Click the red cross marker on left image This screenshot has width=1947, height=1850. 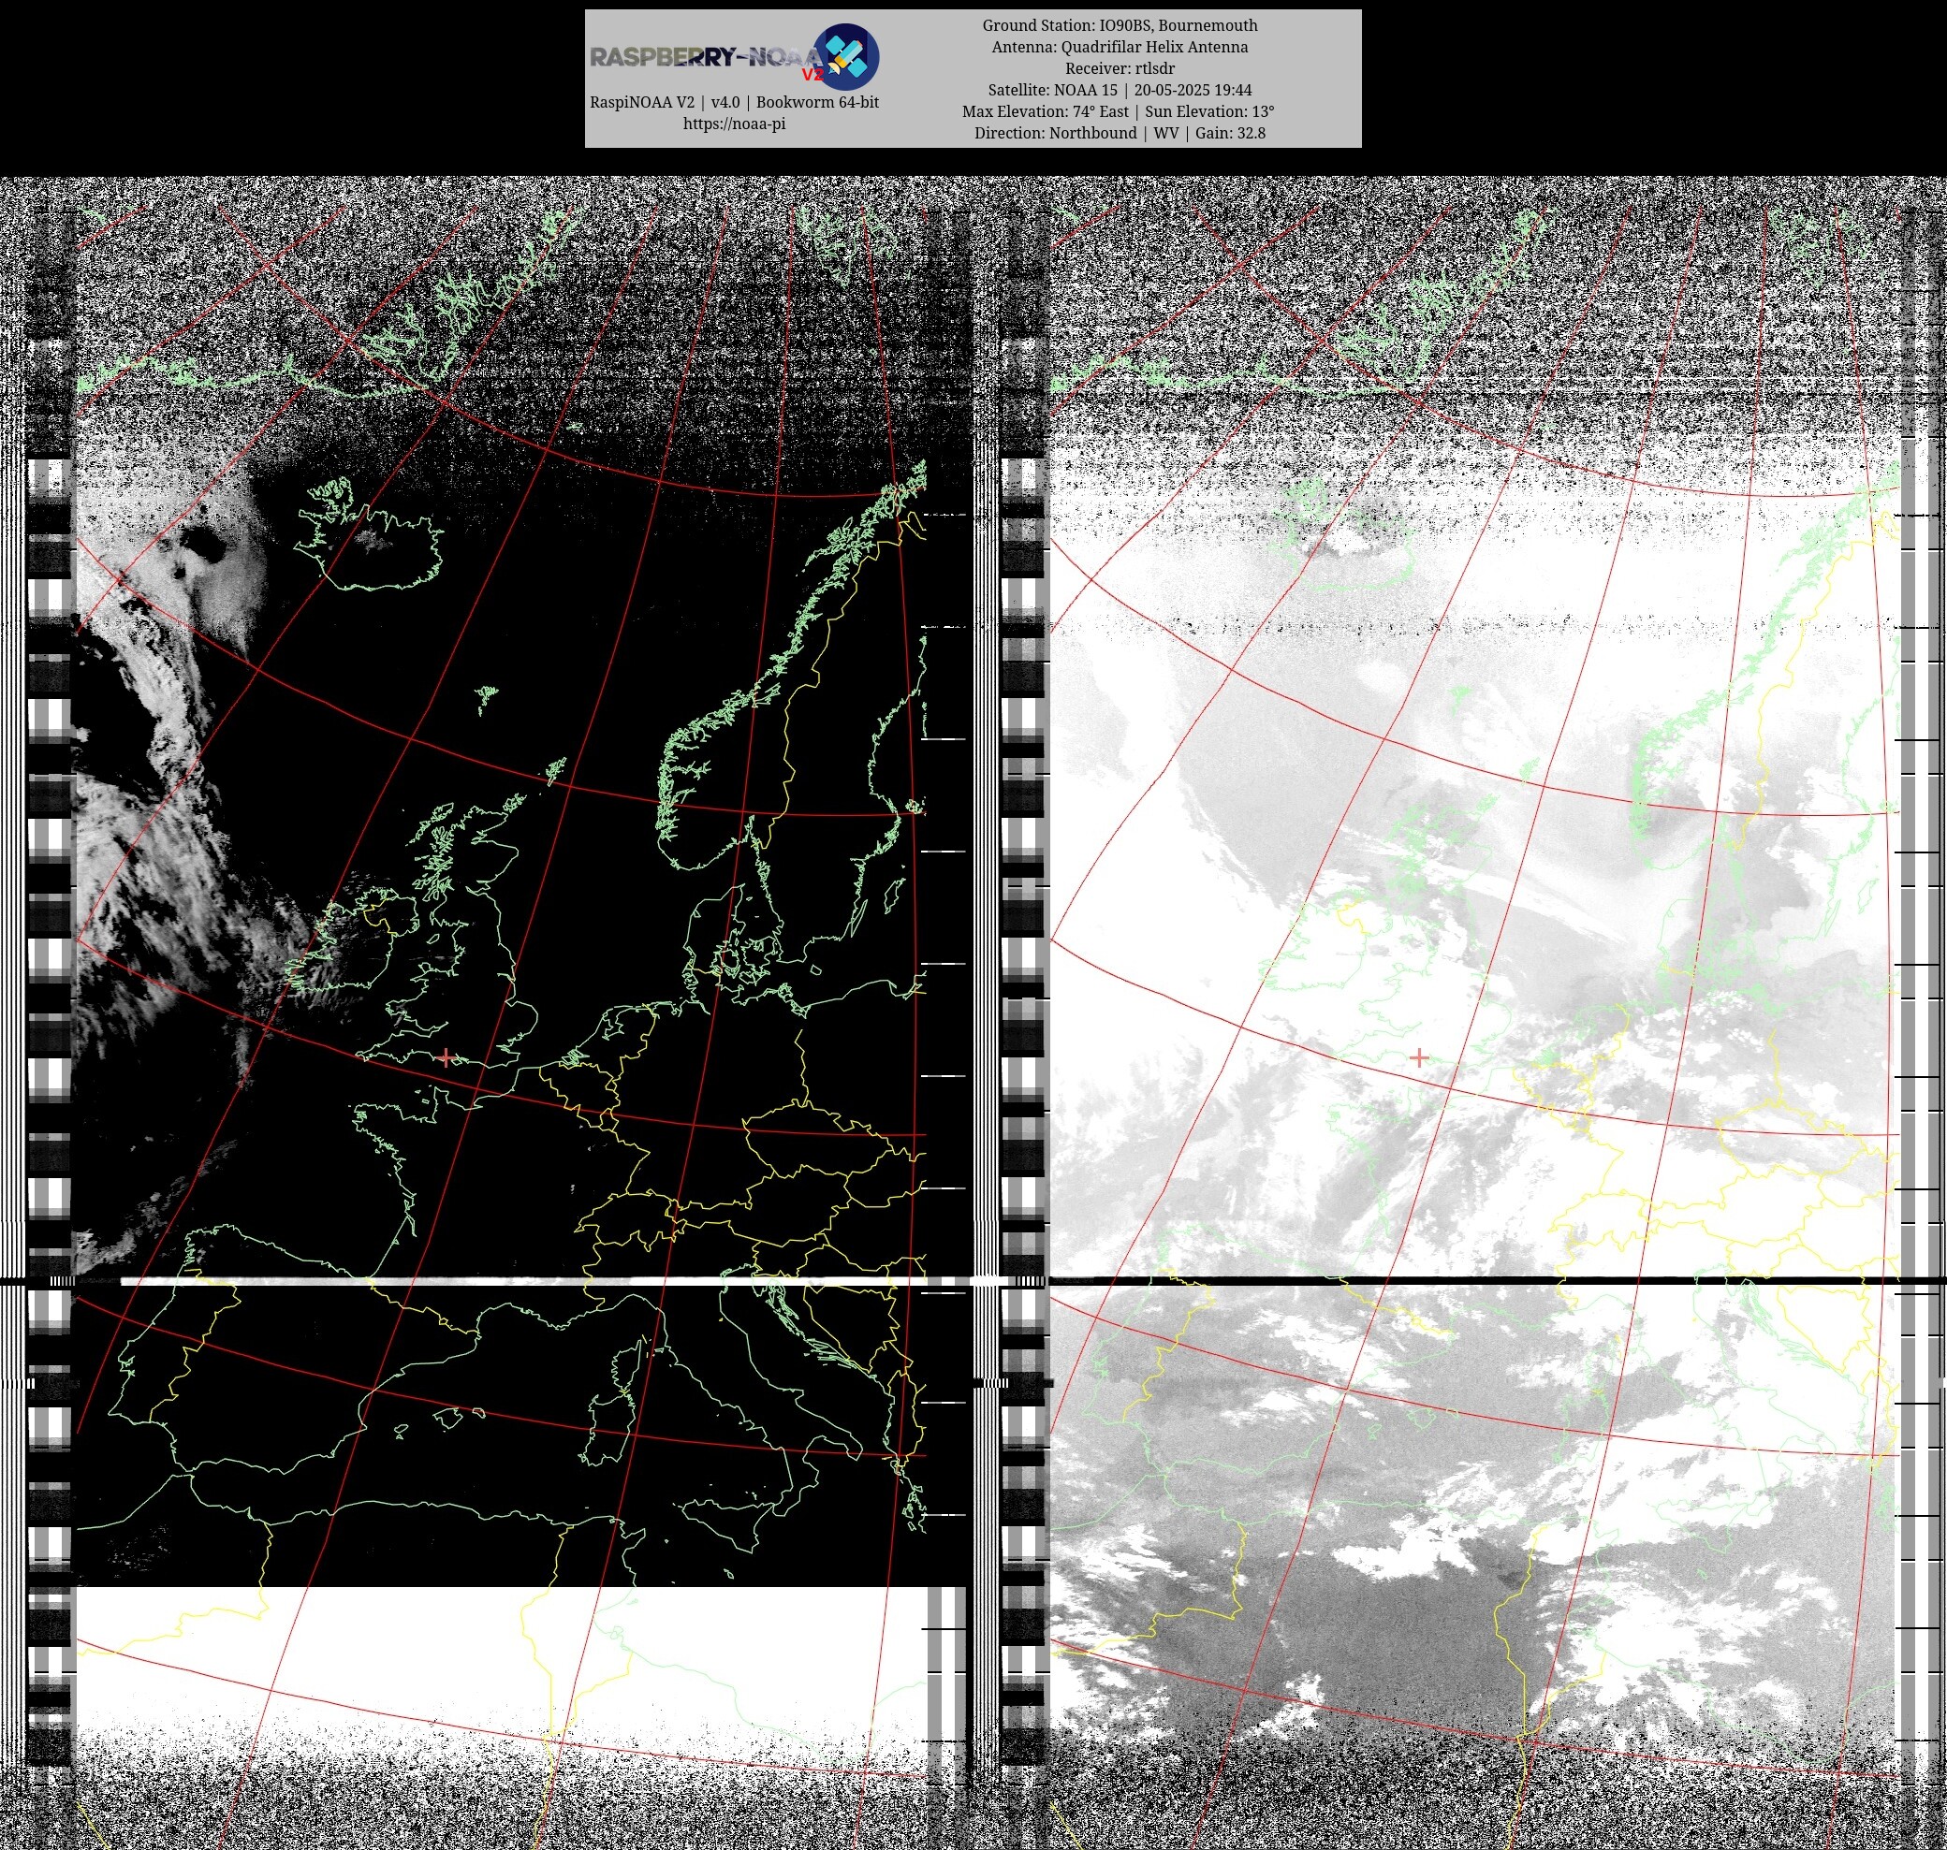pos(446,1058)
